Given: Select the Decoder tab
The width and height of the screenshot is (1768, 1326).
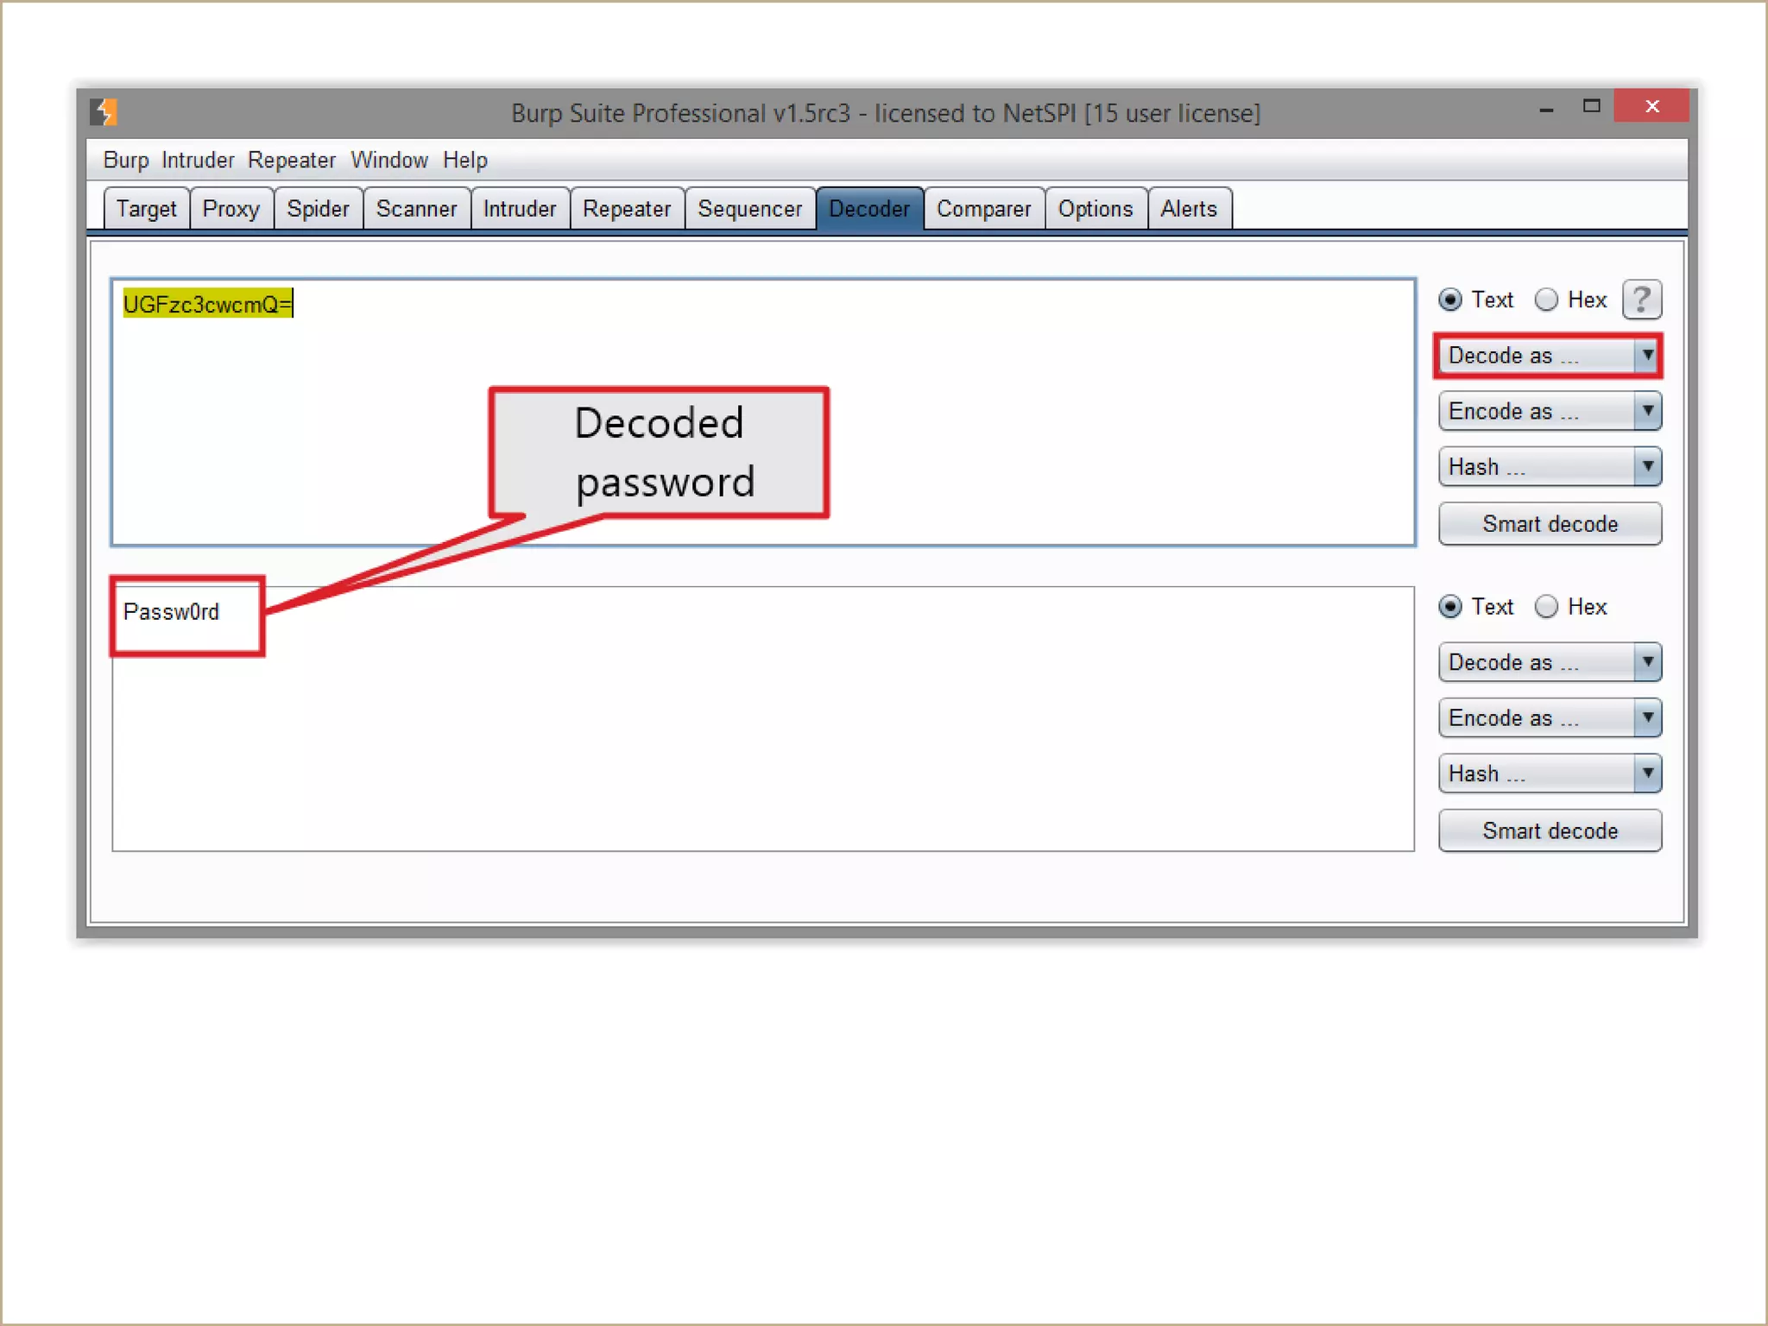Looking at the screenshot, I should pos(869,209).
